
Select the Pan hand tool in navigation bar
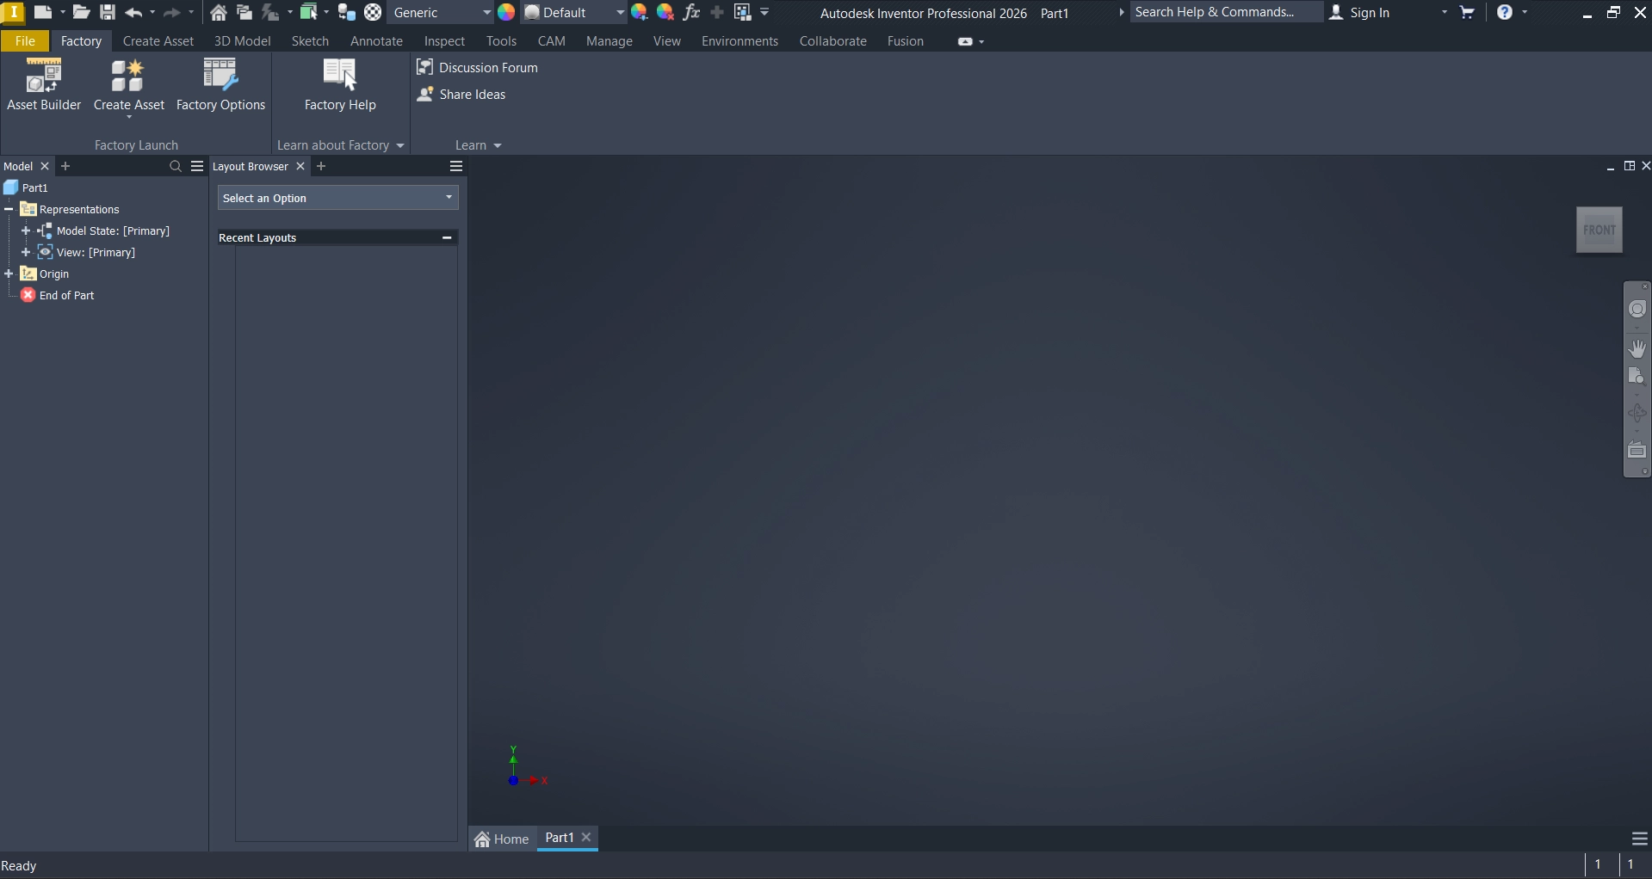[1637, 348]
